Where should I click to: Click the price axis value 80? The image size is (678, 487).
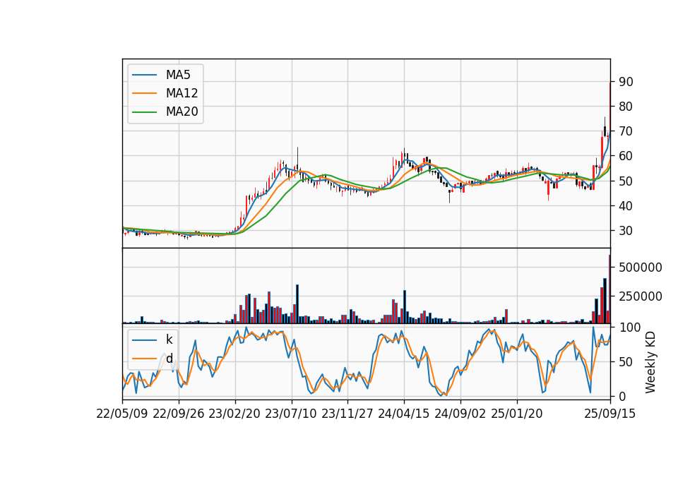click(626, 107)
